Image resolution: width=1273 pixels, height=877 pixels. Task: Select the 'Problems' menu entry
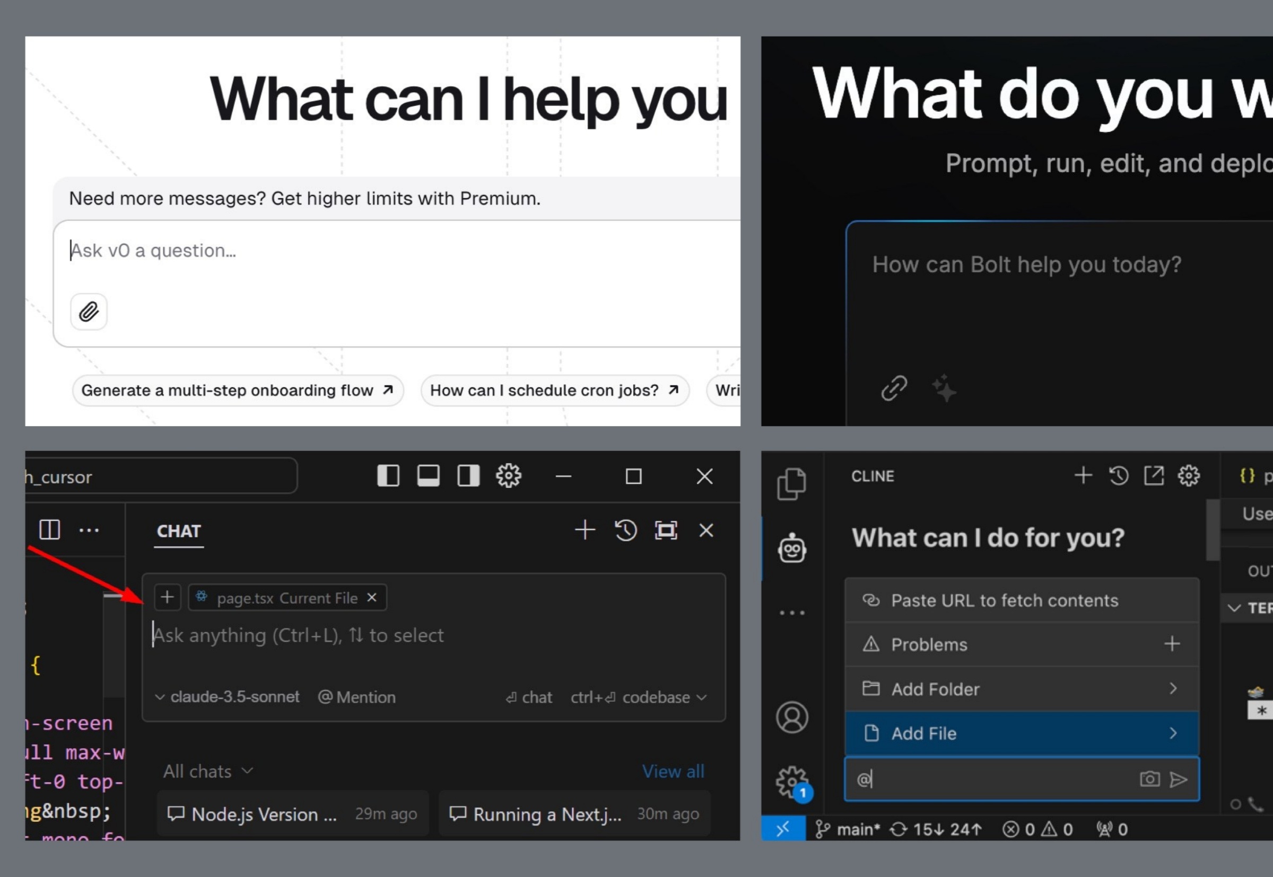point(1022,644)
